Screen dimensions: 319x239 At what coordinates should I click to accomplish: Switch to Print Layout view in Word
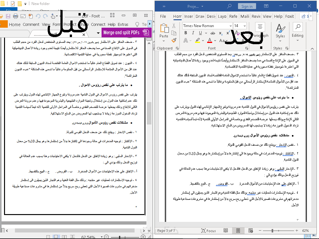tap(238, 231)
